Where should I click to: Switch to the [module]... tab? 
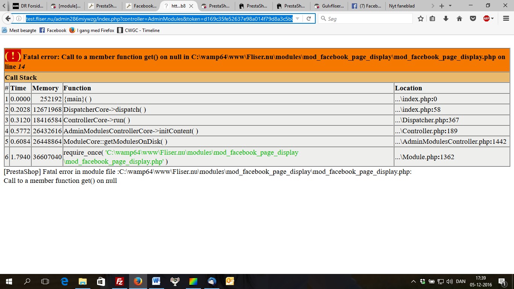[x=66, y=6]
